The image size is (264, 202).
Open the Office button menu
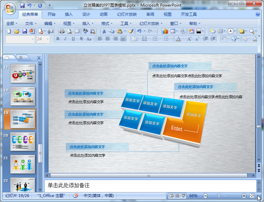(10, 9)
